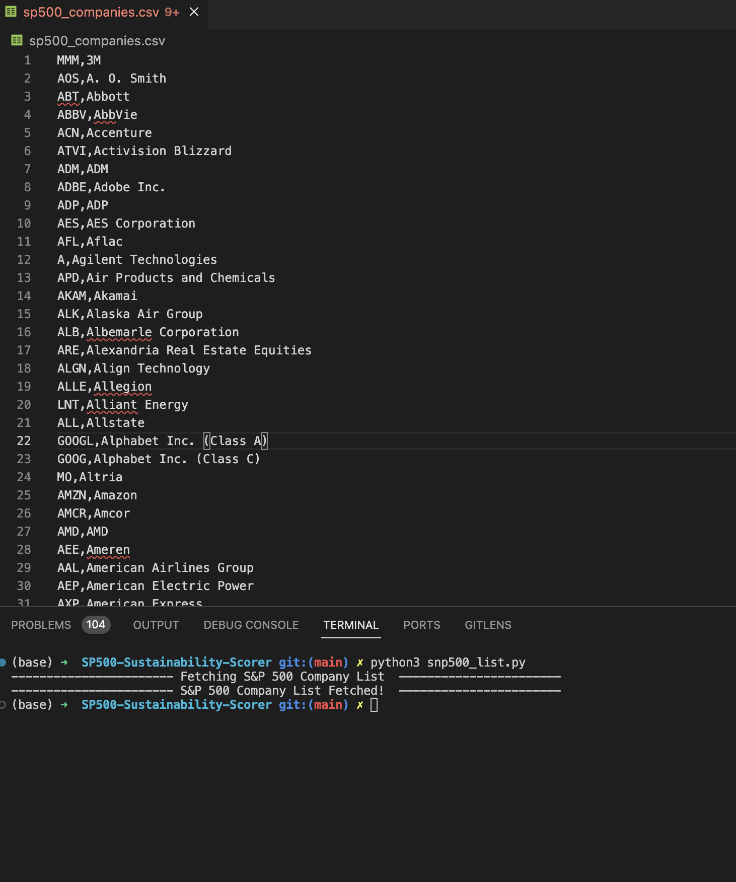This screenshot has width=736, height=882.
Task: Click 'AKAM,Akamai' row
Action: (x=97, y=296)
